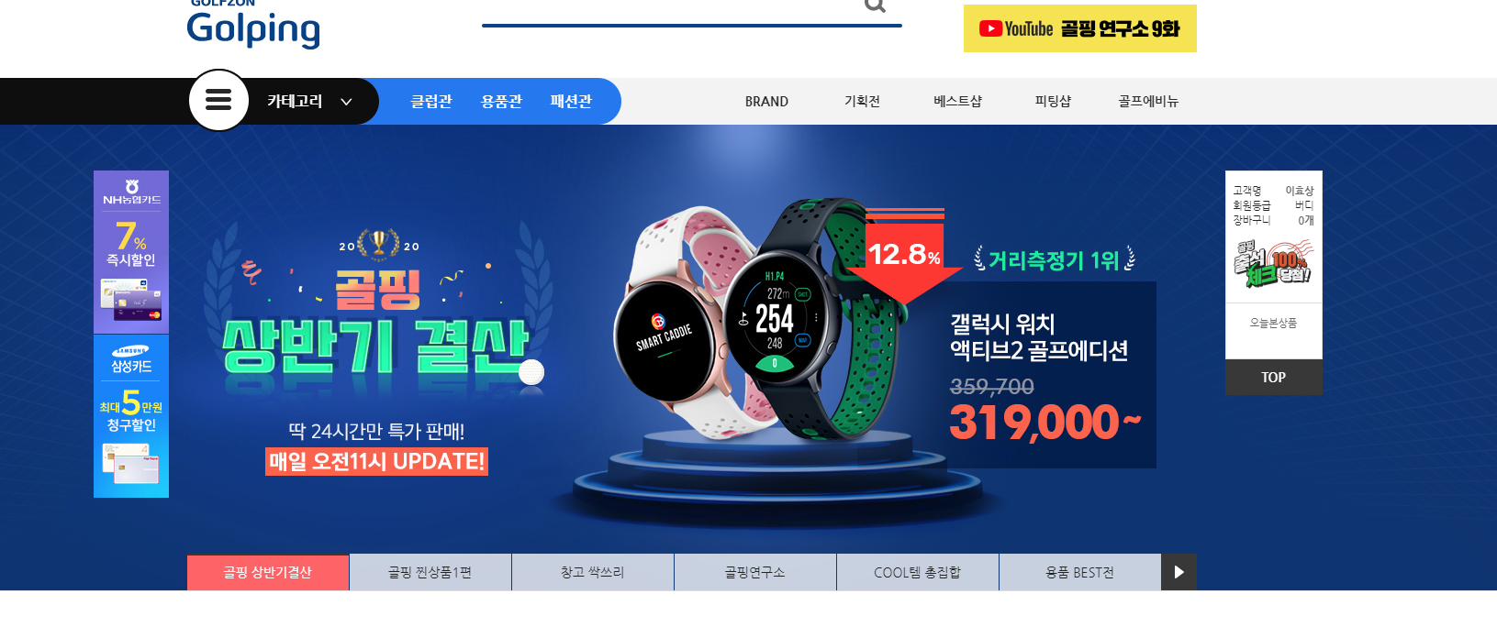
Task: Open the 패션관 section
Action: coord(571,102)
